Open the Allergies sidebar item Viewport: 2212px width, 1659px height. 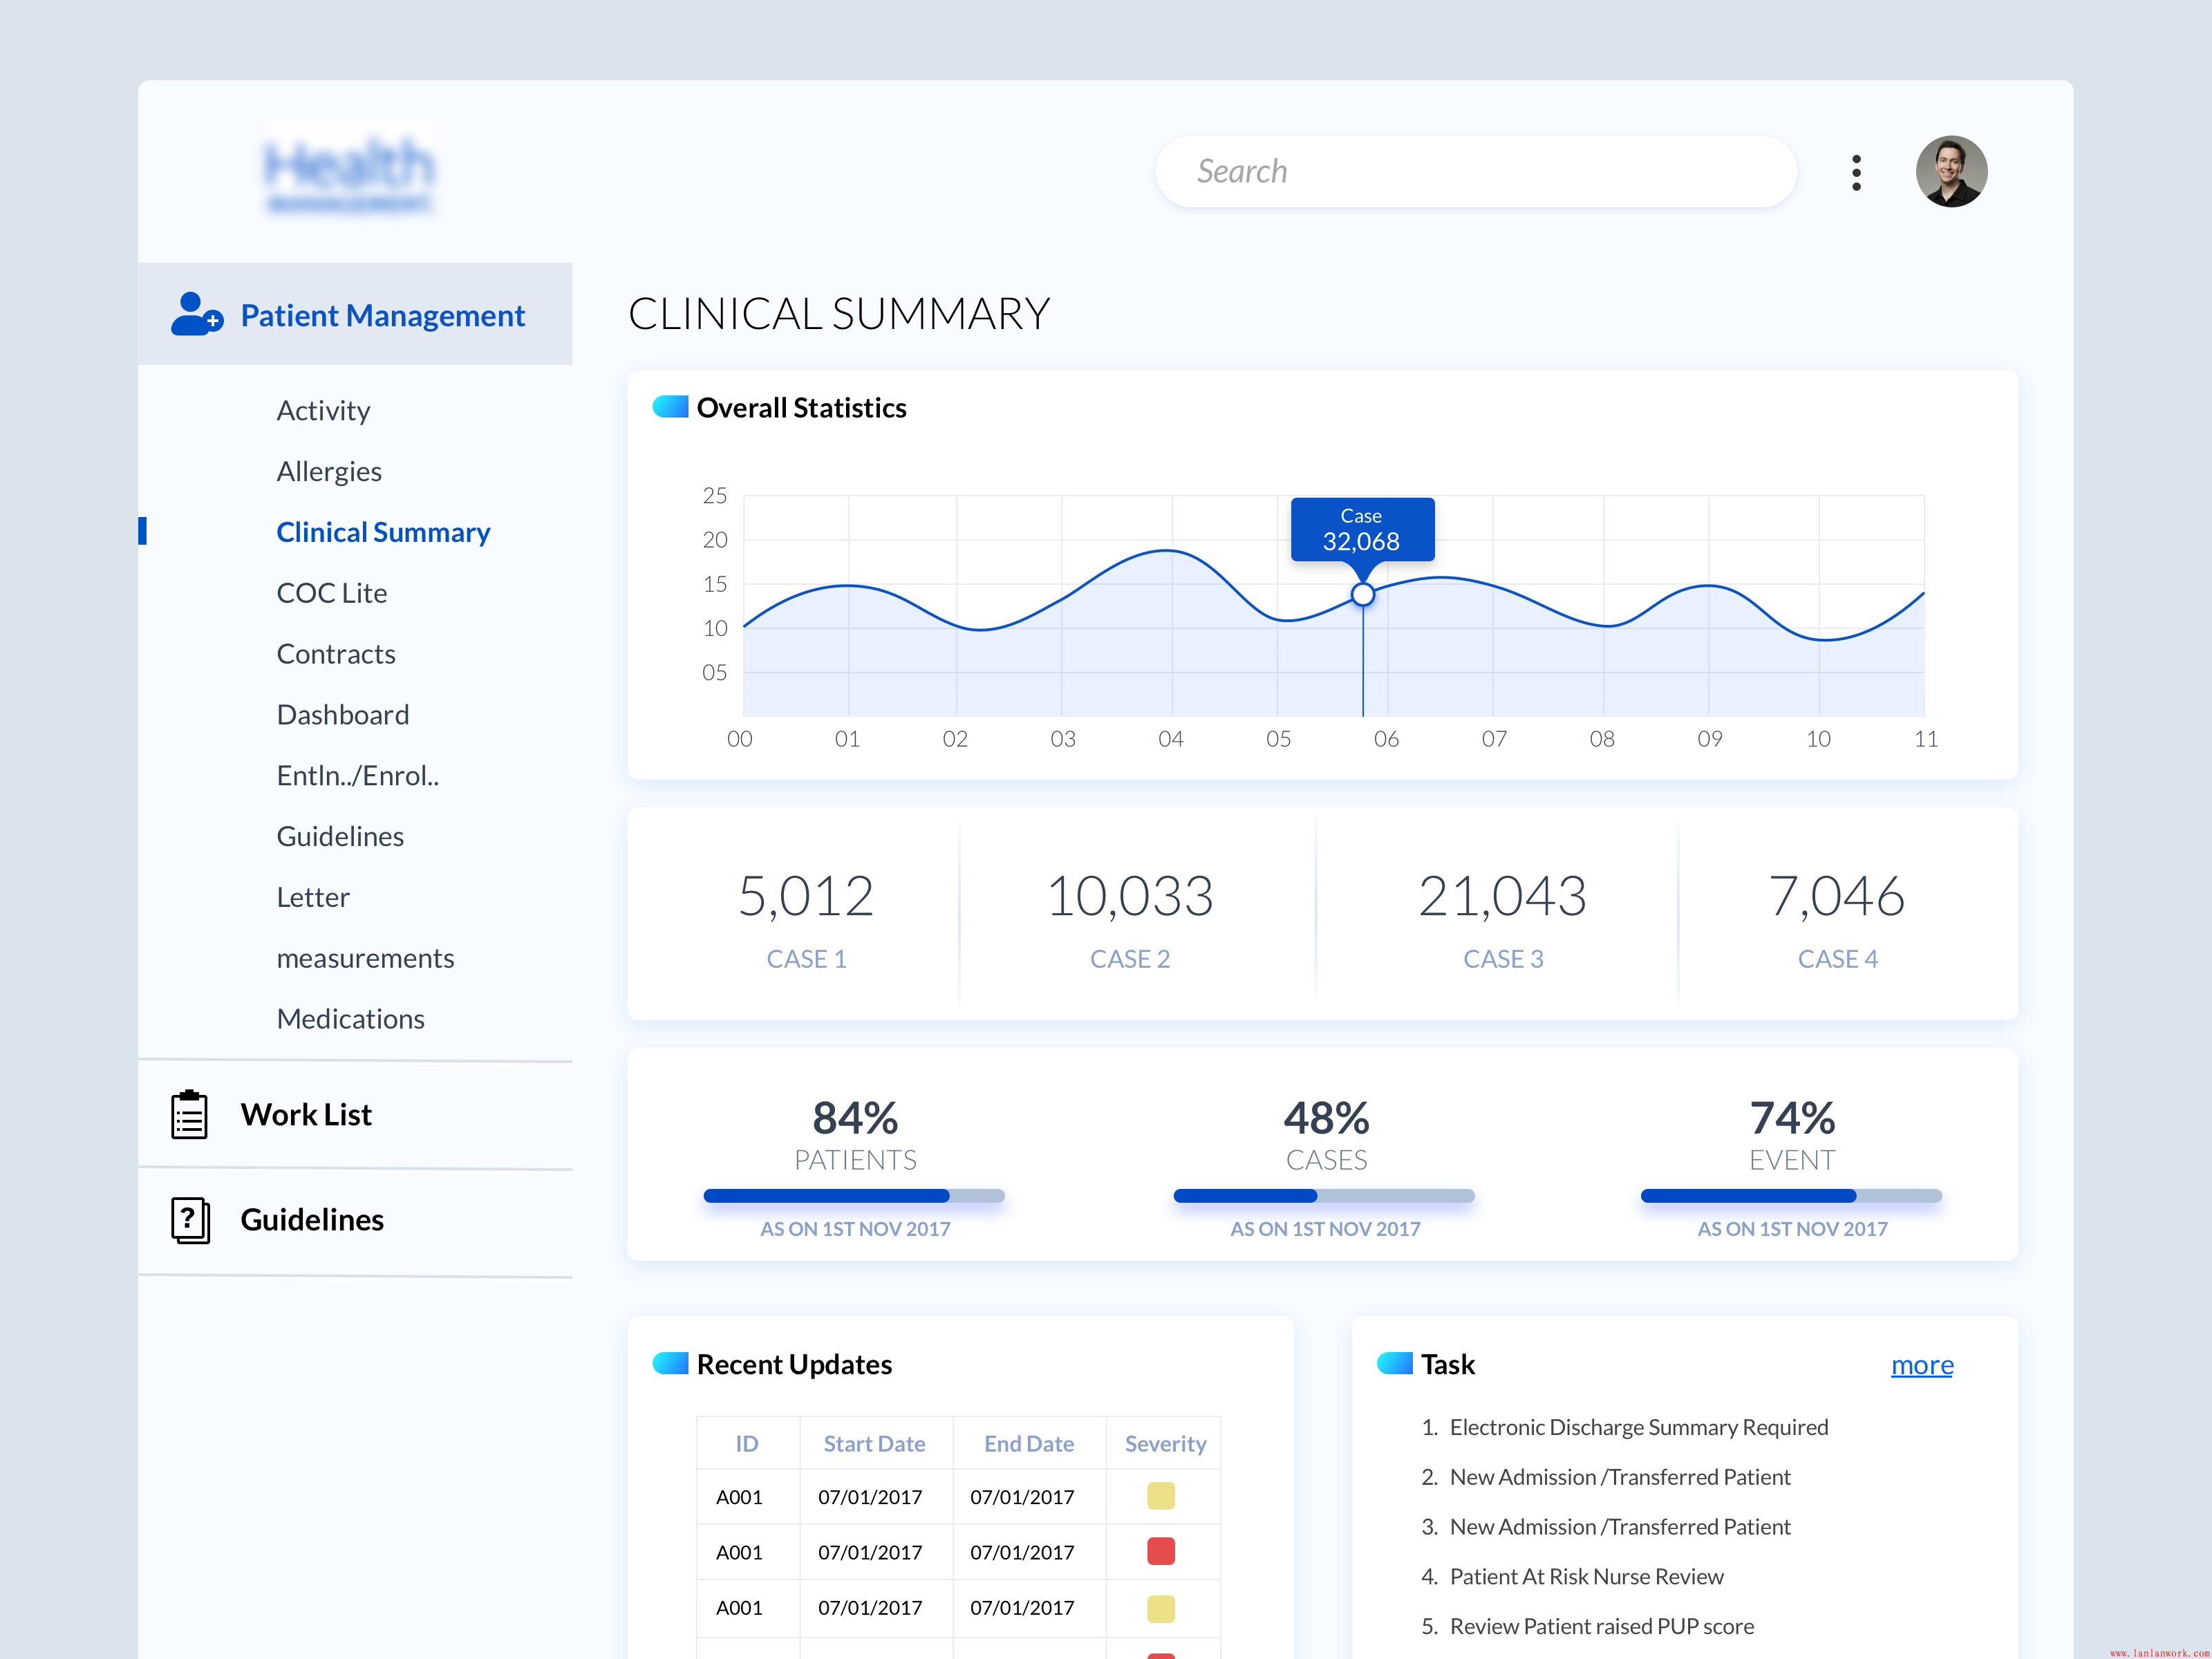click(x=329, y=471)
